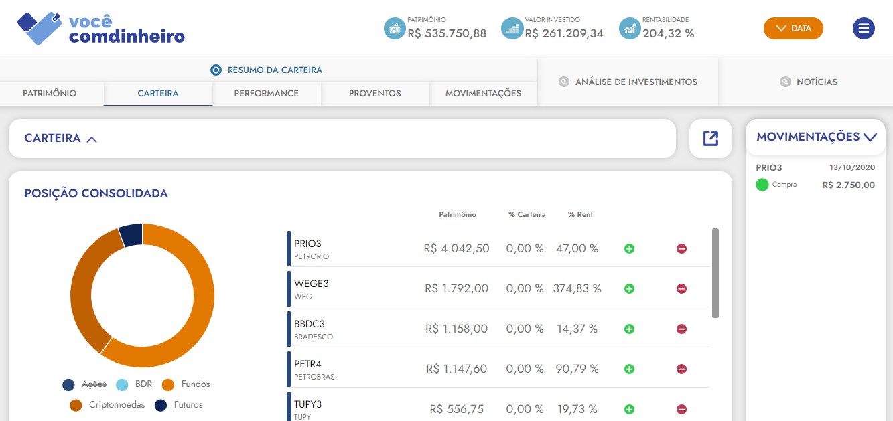The width and height of the screenshot is (893, 421).
Task: Toggle Criptomoedas series in legend
Action: pyautogui.click(x=109, y=405)
